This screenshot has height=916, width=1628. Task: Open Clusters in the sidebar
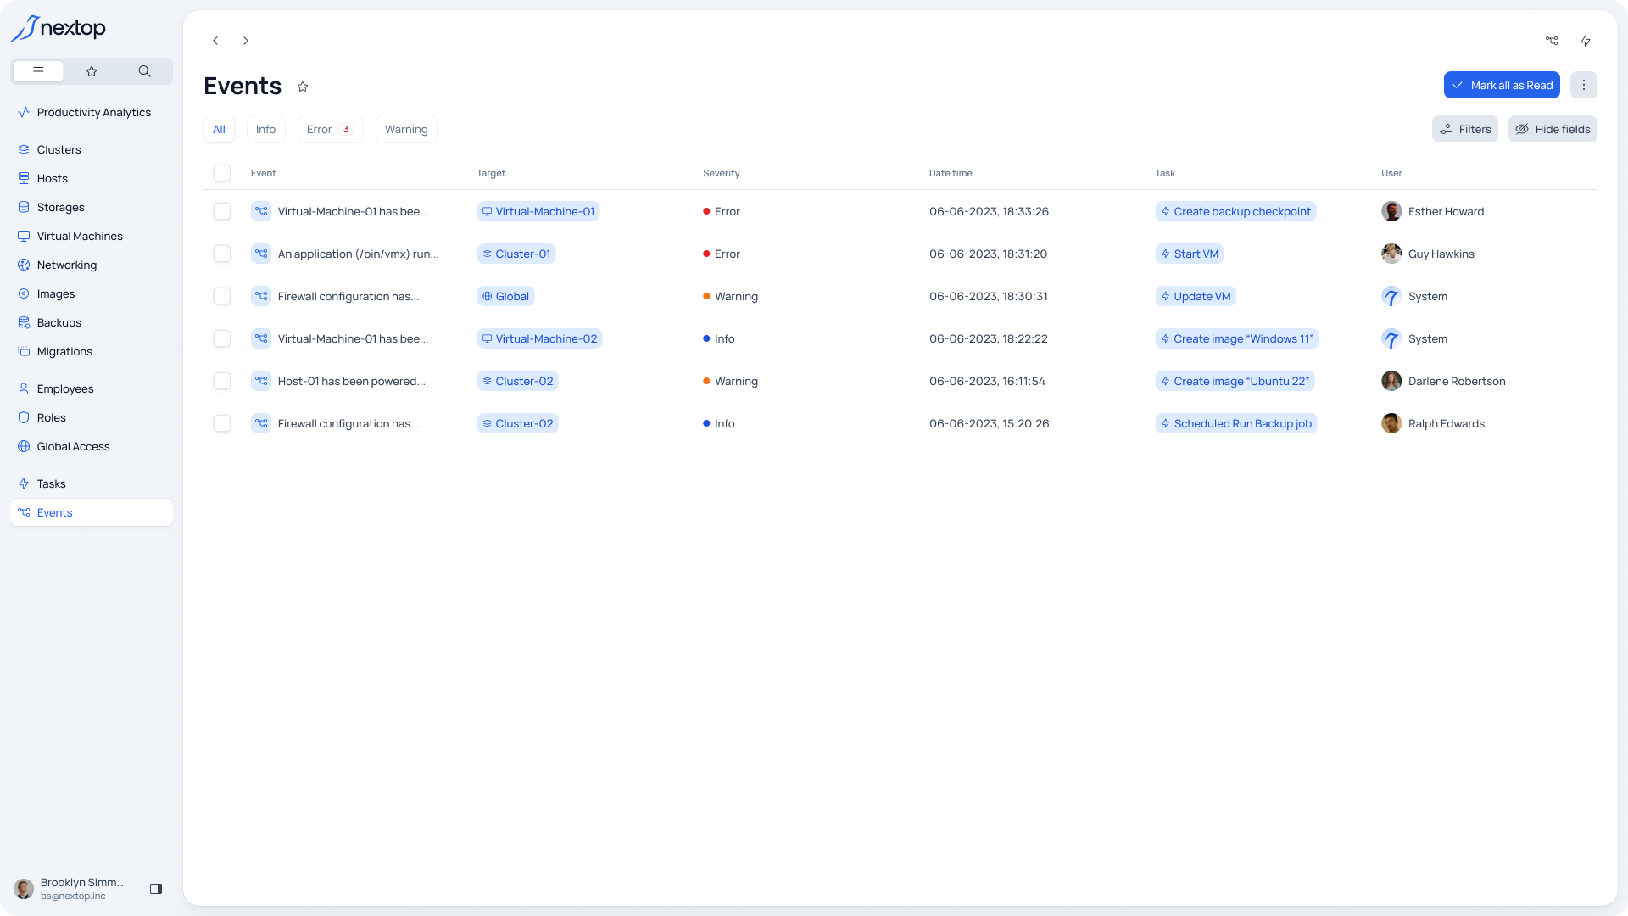92,149
